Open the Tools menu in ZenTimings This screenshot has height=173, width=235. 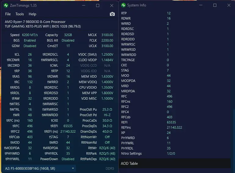20,14
